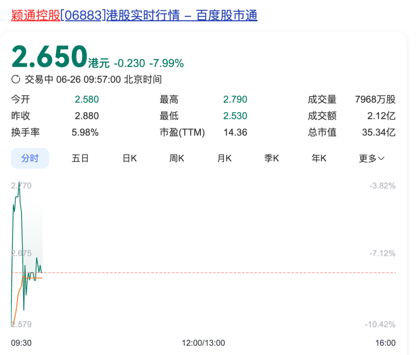Click the 今开 value 2.580
Image resolution: width=417 pixels, height=355 pixels.
pyautogui.click(x=86, y=100)
